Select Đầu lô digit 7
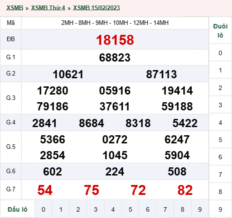The height and width of the screenshot is (218, 232). 165,209
